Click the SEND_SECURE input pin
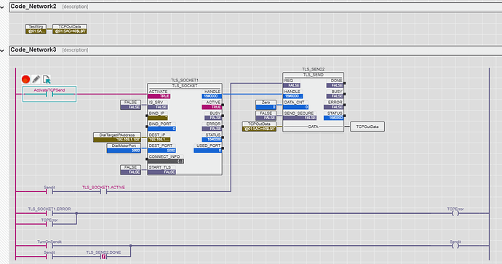Image resolution: width=502 pixels, height=264 pixels. [300, 116]
